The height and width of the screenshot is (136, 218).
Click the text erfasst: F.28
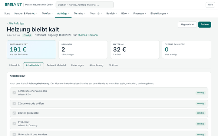(24, 95)
